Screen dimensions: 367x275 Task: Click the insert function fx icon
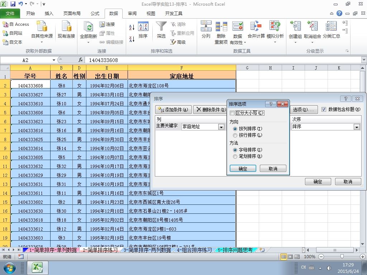(x=81, y=60)
